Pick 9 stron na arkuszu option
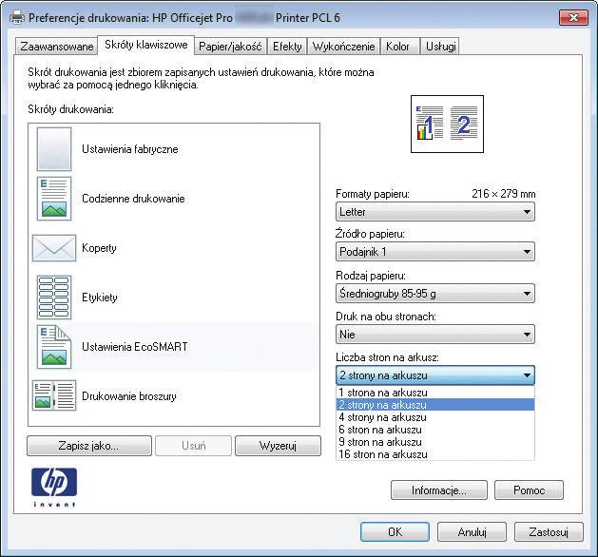 point(435,442)
